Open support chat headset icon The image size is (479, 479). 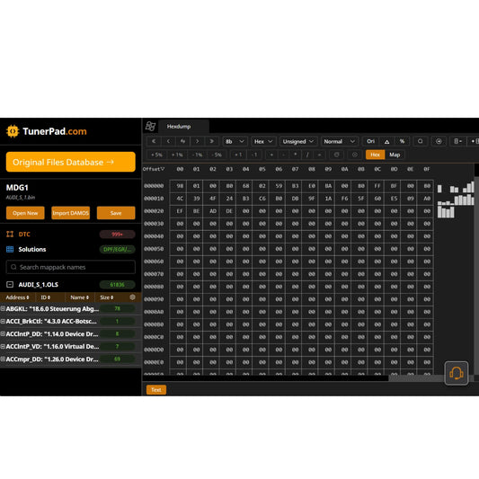coord(457,373)
